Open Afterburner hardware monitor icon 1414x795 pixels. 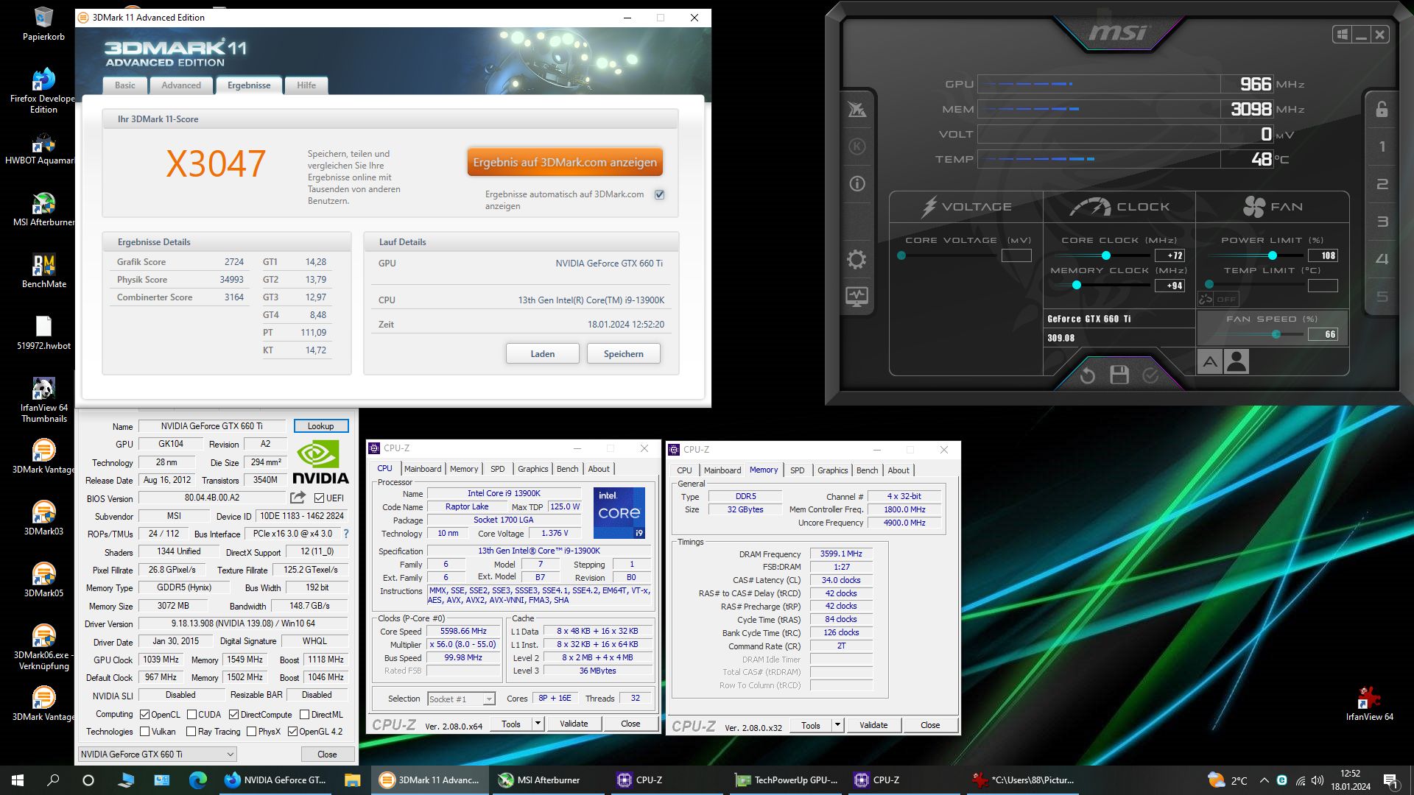point(857,297)
